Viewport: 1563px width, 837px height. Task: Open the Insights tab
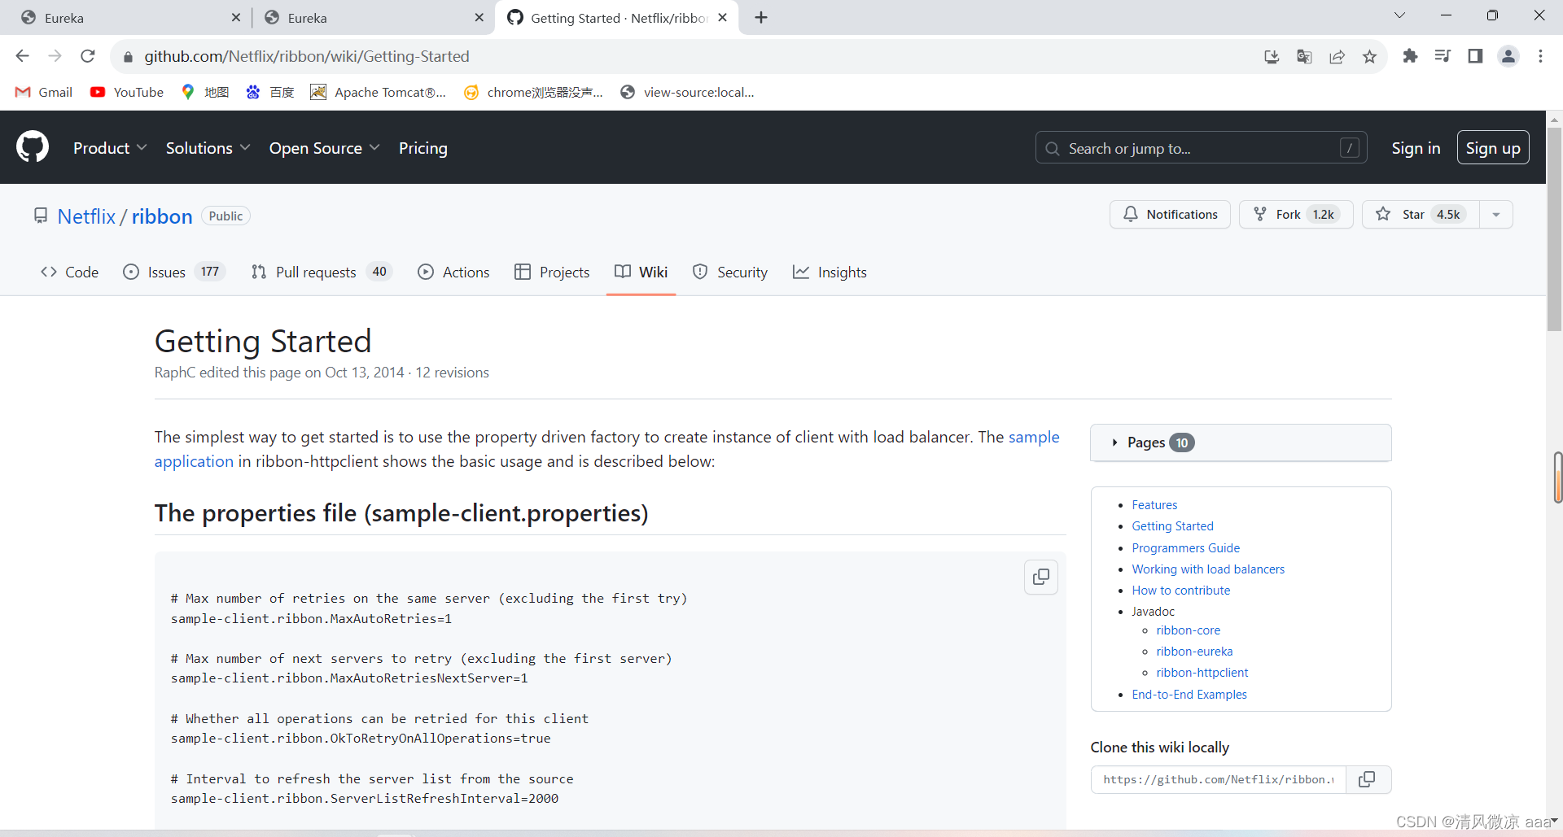[x=830, y=272]
